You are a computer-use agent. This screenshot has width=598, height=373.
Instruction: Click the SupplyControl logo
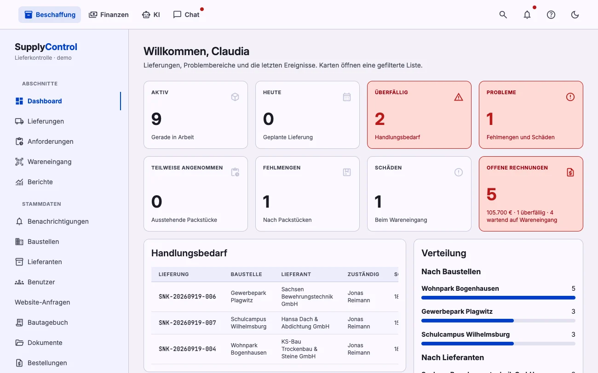tap(46, 47)
